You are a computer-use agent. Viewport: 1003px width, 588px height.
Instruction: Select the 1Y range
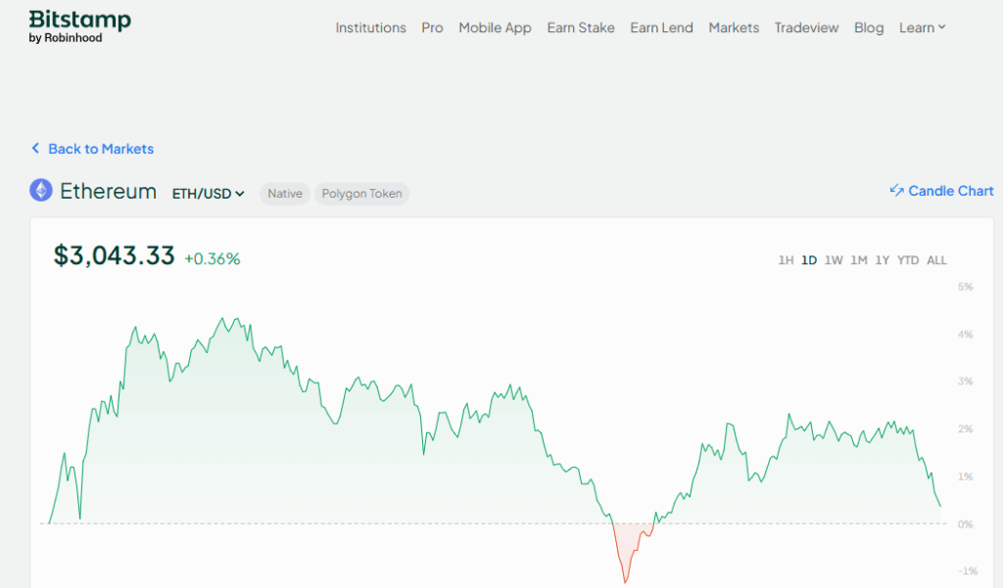(x=883, y=260)
